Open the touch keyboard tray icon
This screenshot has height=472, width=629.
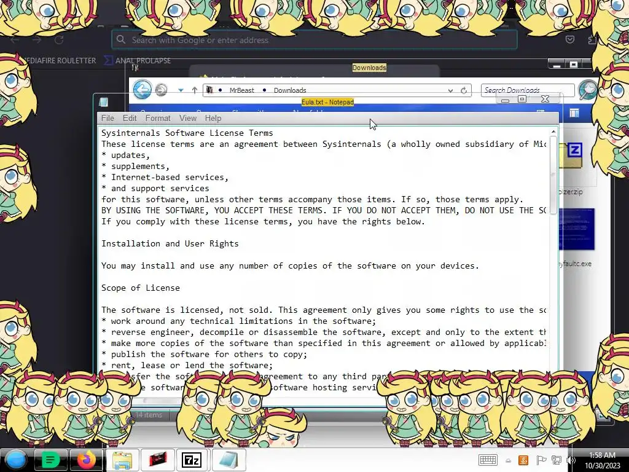pos(488,460)
